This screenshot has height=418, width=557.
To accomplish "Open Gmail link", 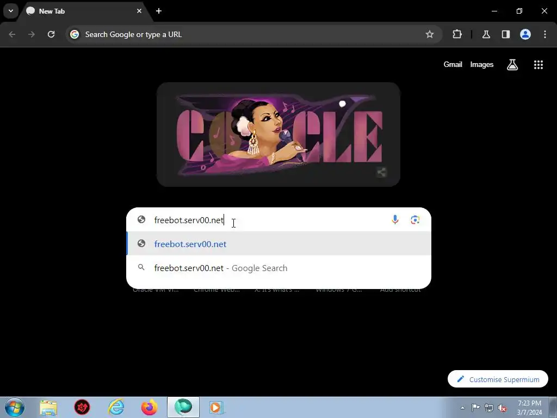I will point(453,64).
